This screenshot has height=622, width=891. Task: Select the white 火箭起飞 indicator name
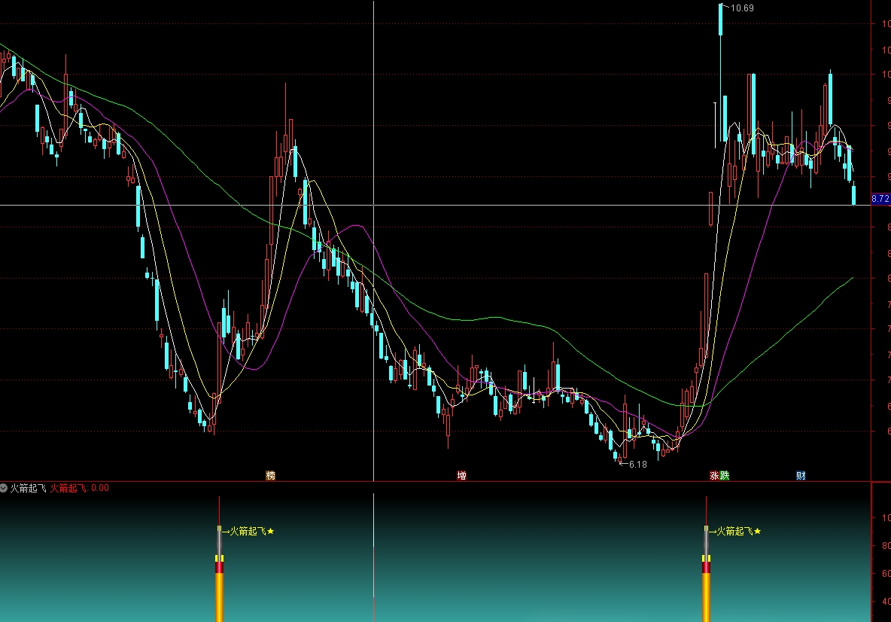tap(28, 488)
